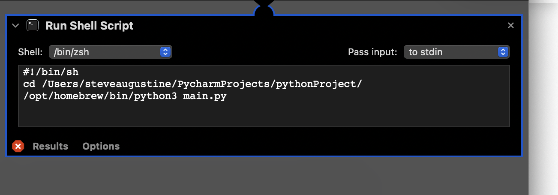Click the #!/bin/sh shebang line
This screenshot has height=195, width=558.
(x=51, y=72)
